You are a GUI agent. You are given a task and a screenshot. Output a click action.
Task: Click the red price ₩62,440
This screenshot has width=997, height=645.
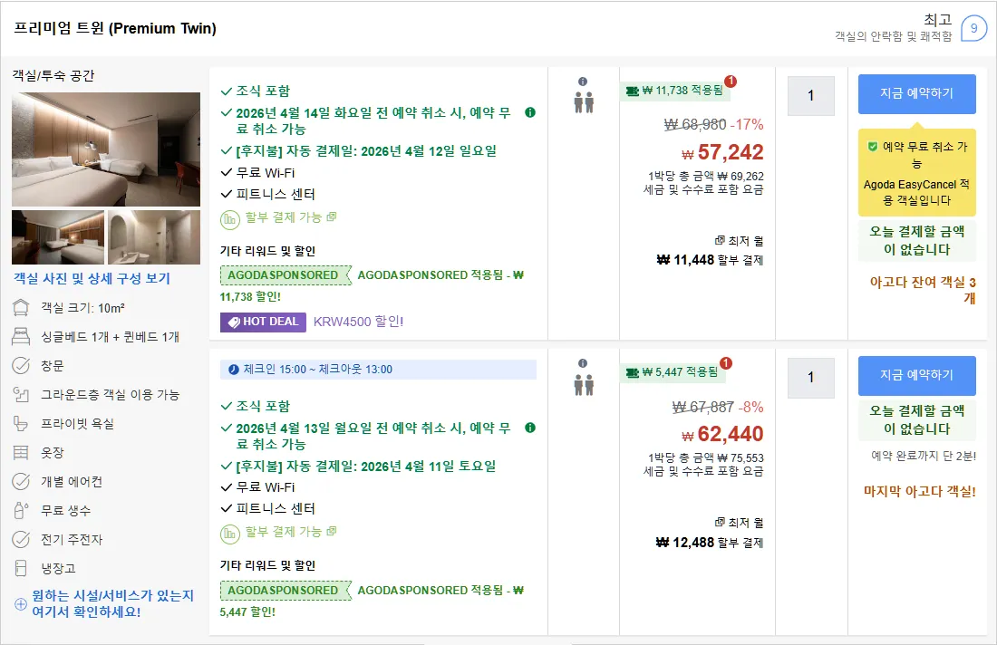tap(723, 434)
